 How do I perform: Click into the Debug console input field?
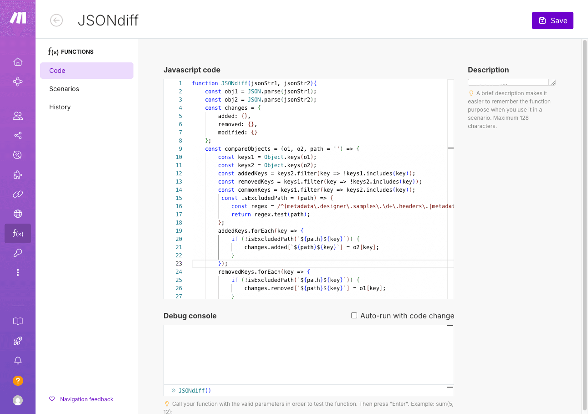point(310,391)
